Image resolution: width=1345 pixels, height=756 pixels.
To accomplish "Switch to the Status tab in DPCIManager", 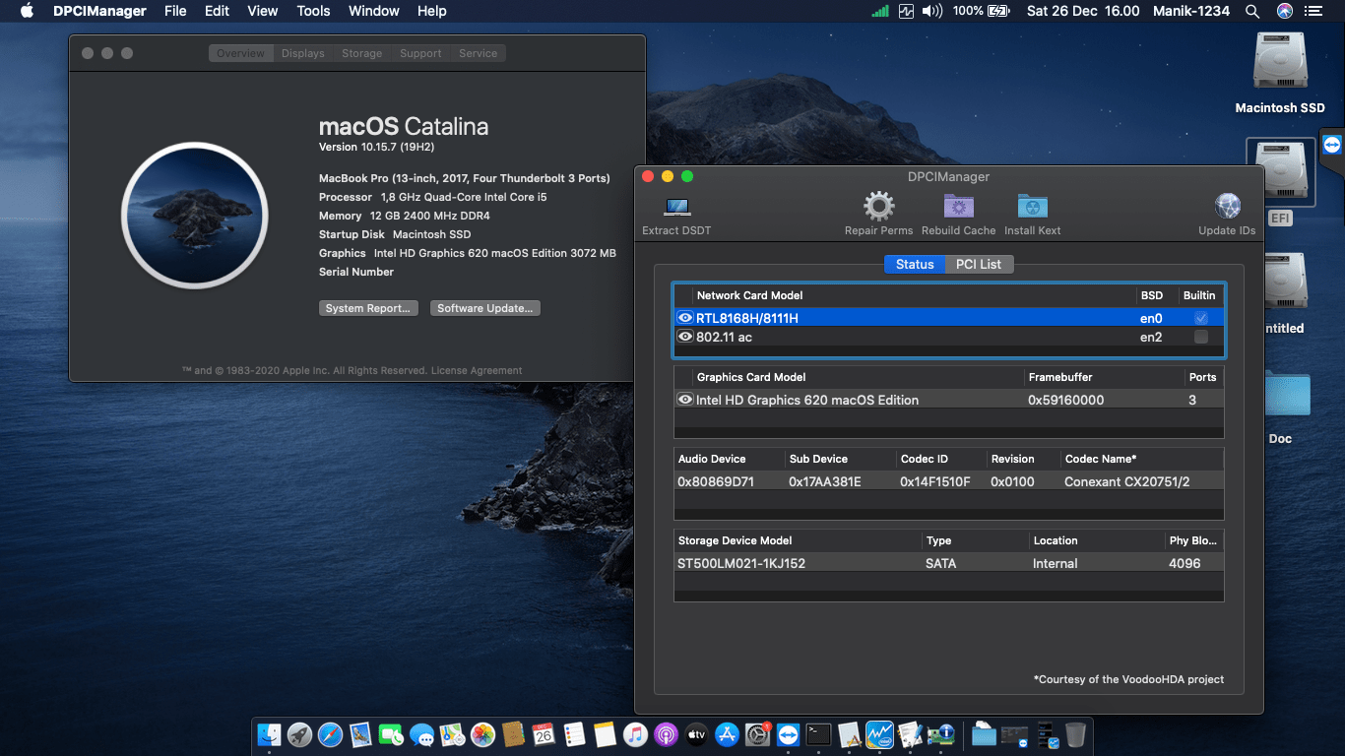I will pyautogui.click(x=915, y=264).
